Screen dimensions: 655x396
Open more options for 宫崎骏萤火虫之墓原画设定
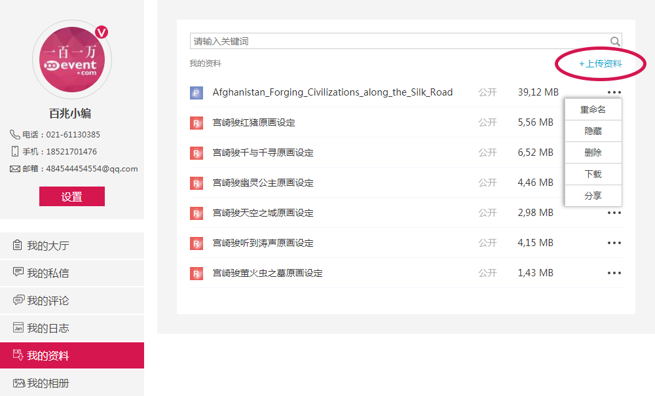coord(614,273)
